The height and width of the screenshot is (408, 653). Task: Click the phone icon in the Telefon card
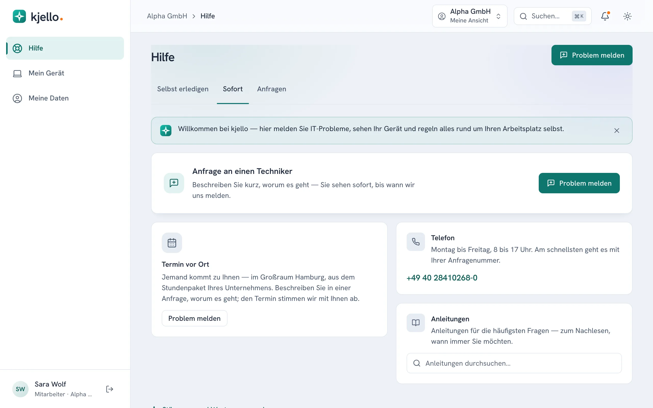pos(416,241)
